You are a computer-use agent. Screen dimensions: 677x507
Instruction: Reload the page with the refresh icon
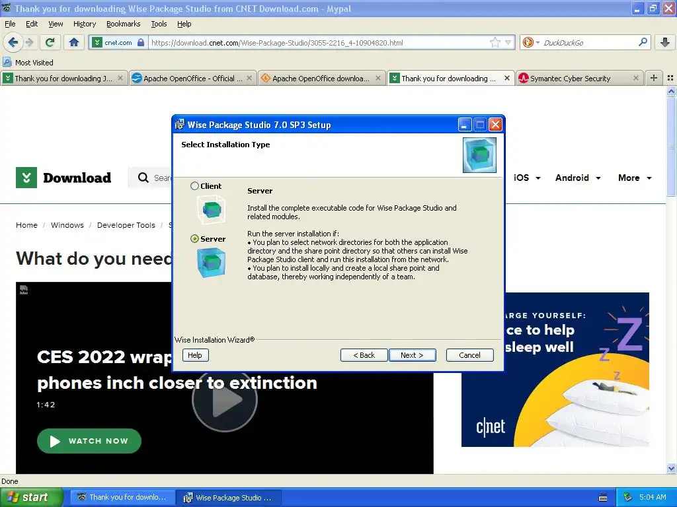pyautogui.click(x=50, y=42)
